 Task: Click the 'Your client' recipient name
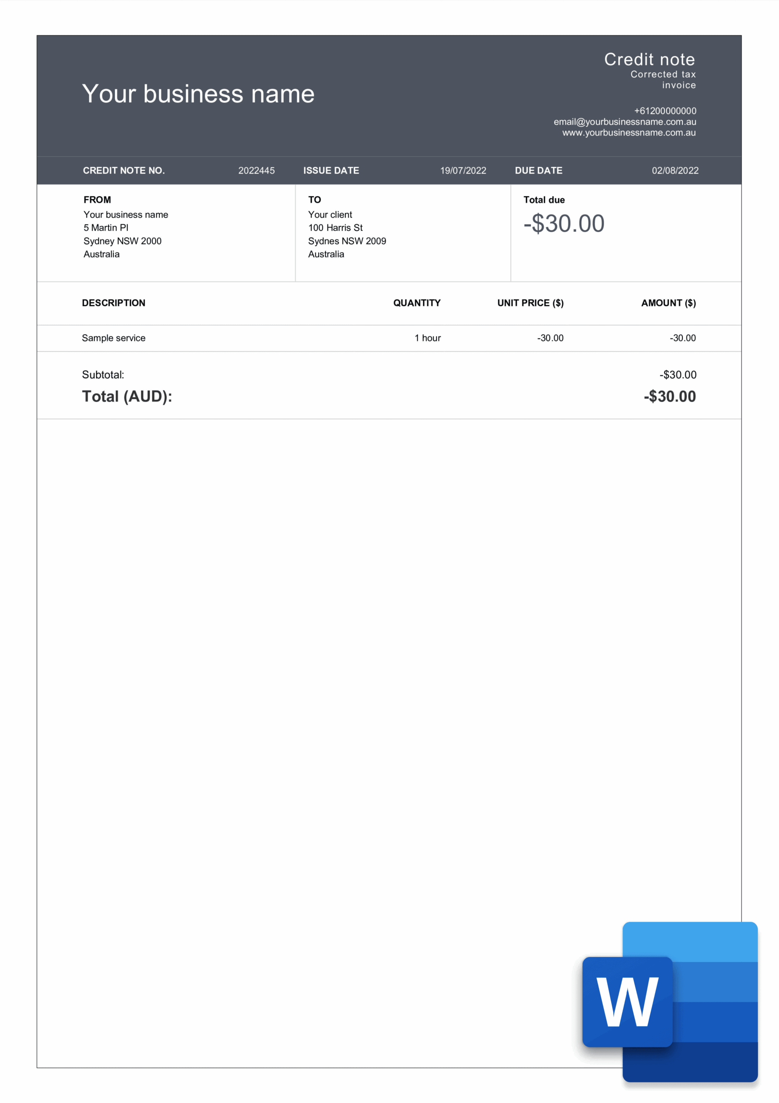330,215
